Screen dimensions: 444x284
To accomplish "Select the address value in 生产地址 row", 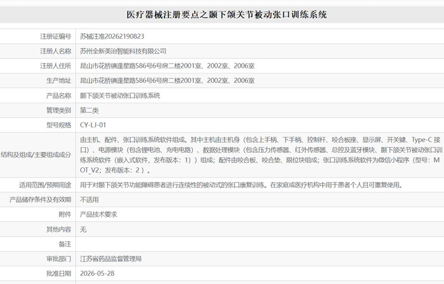I will pos(167,81).
